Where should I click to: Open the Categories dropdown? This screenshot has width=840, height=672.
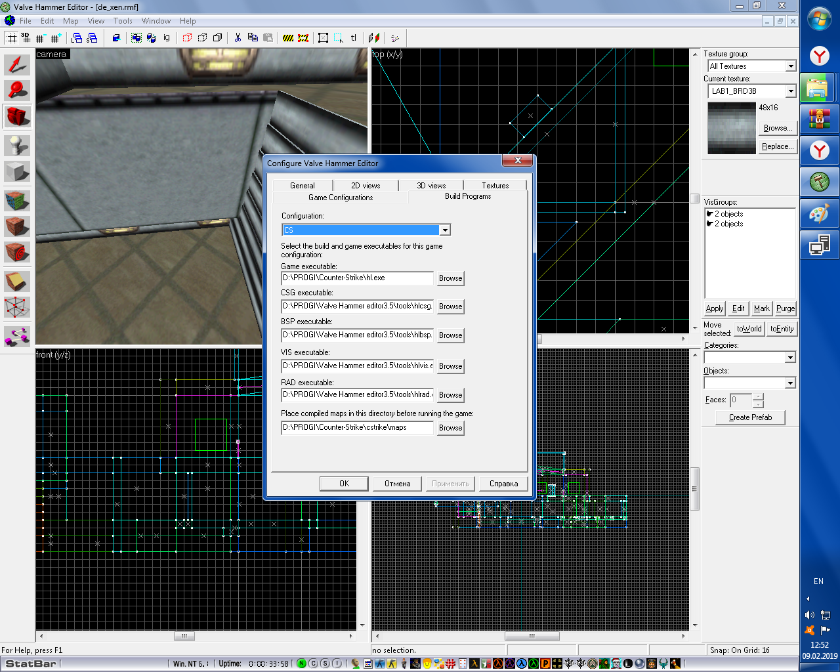pos(790,357)
